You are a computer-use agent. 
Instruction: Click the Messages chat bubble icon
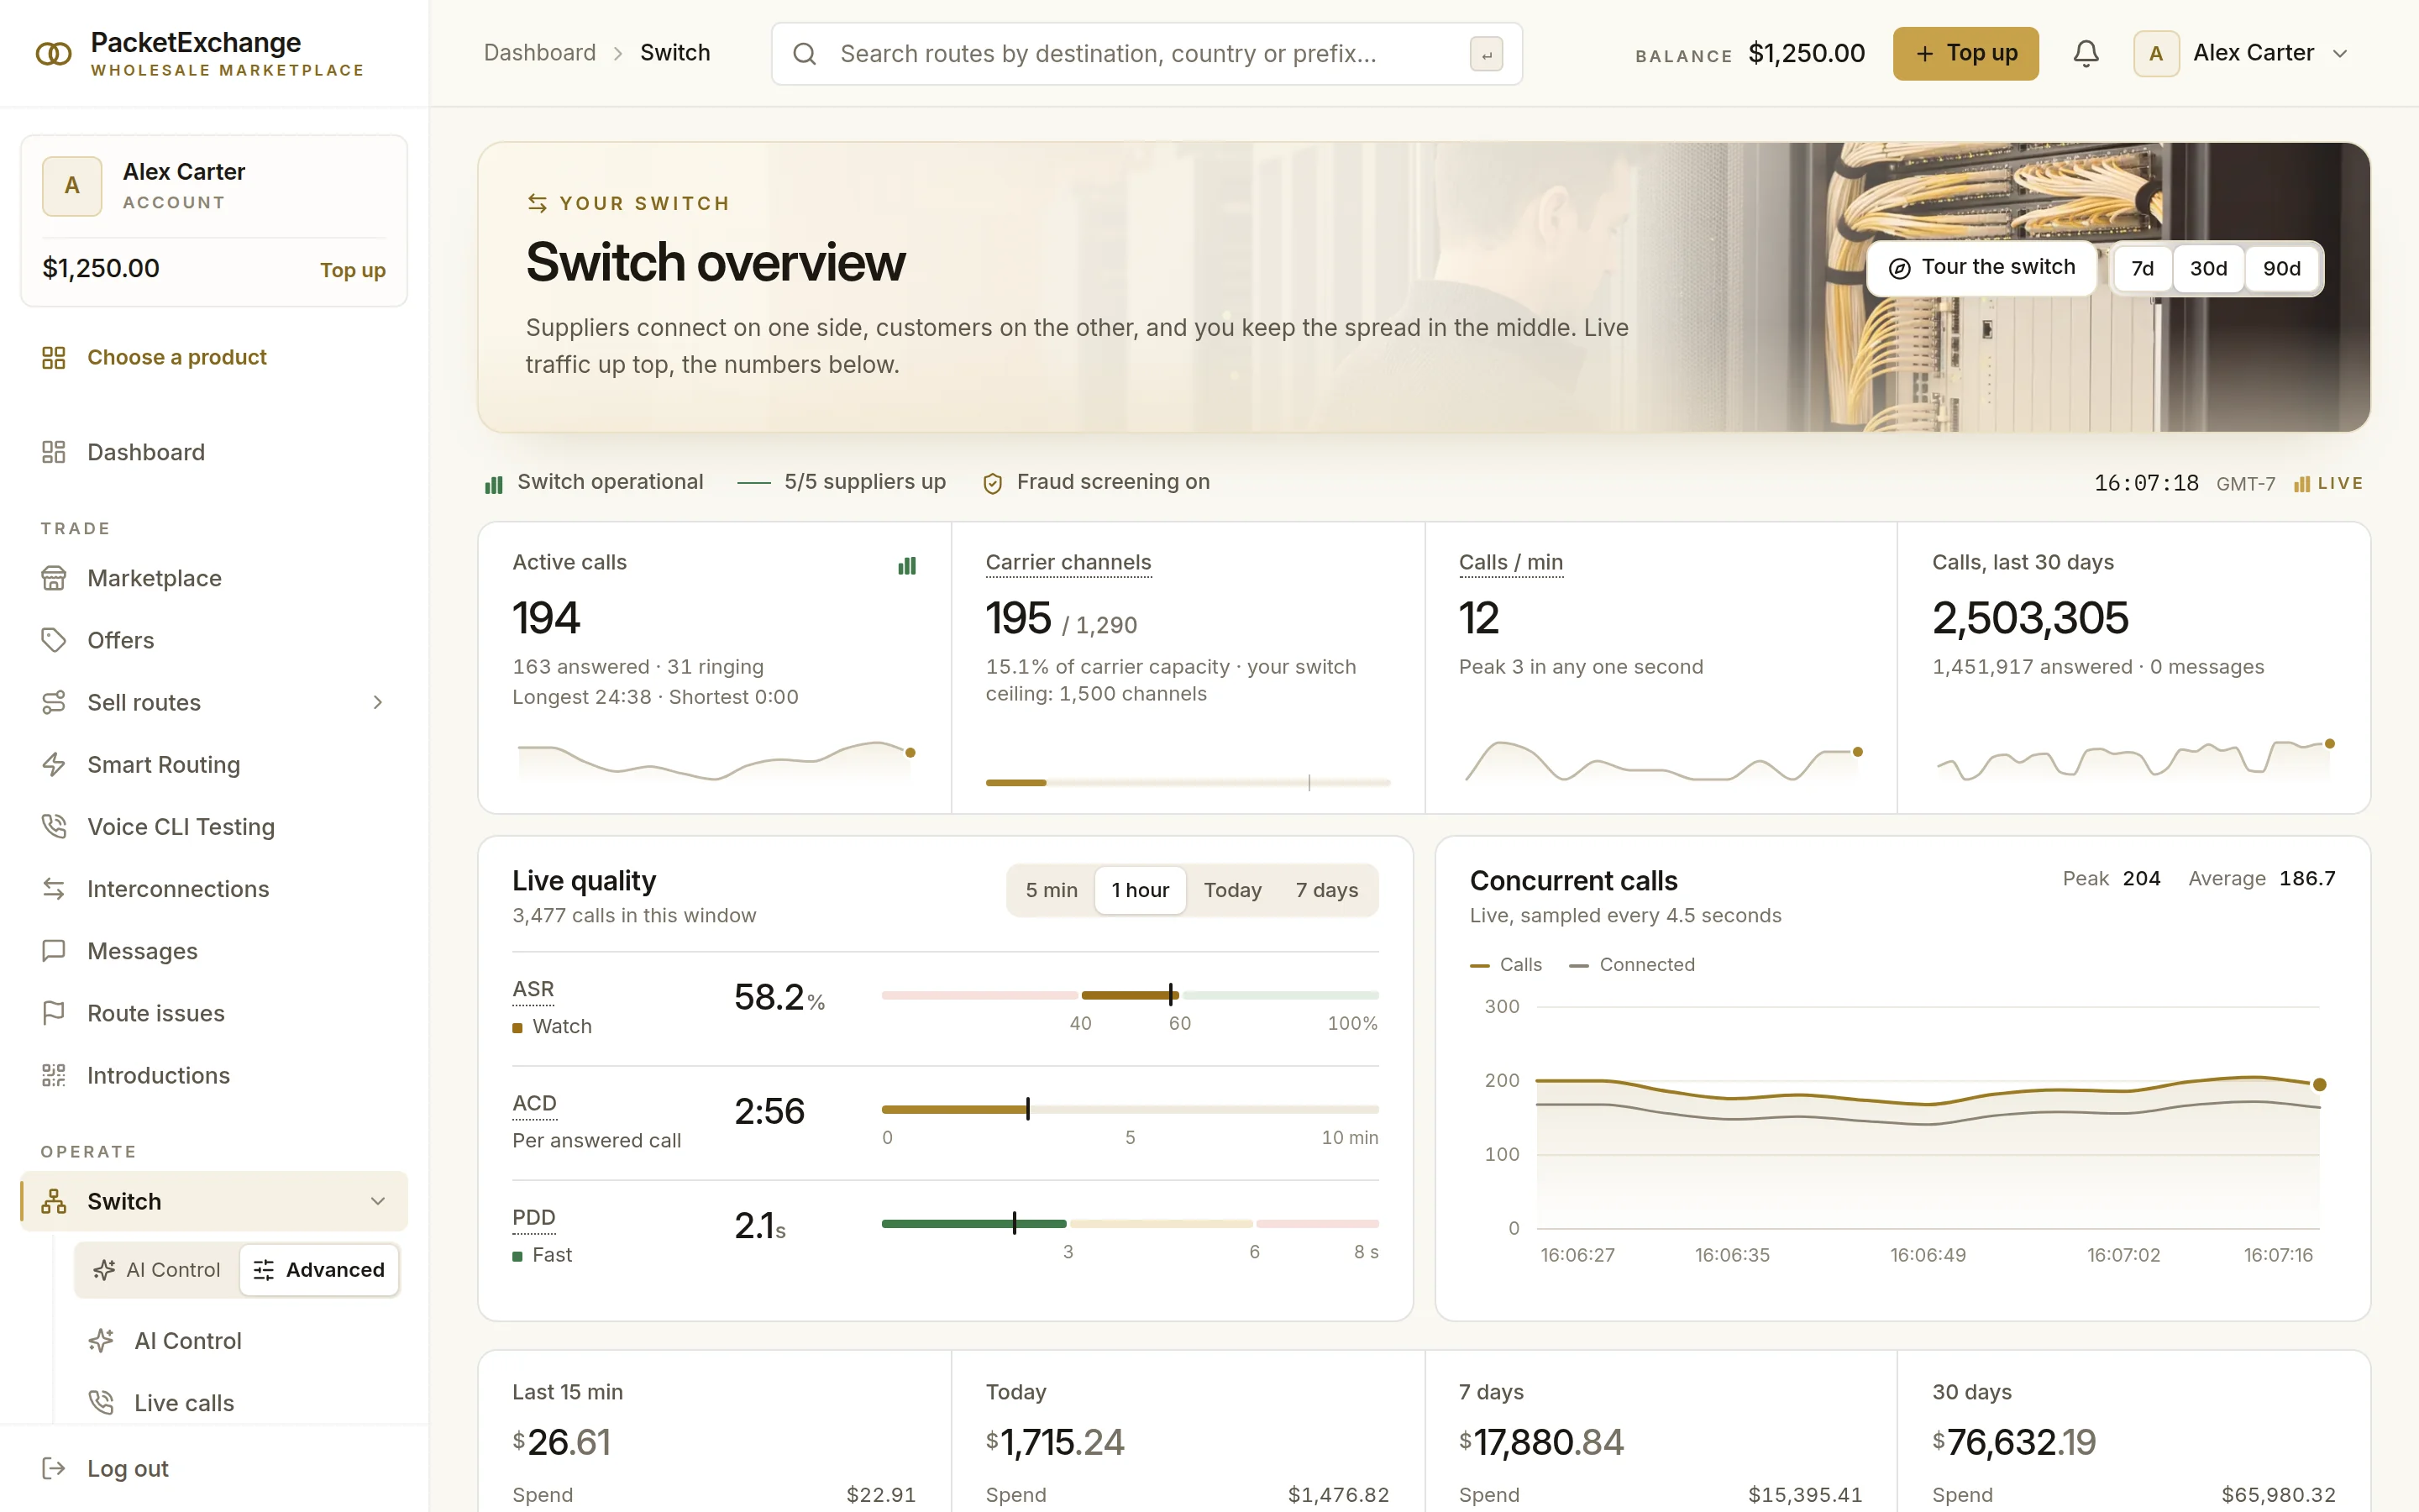coord(54,950)
